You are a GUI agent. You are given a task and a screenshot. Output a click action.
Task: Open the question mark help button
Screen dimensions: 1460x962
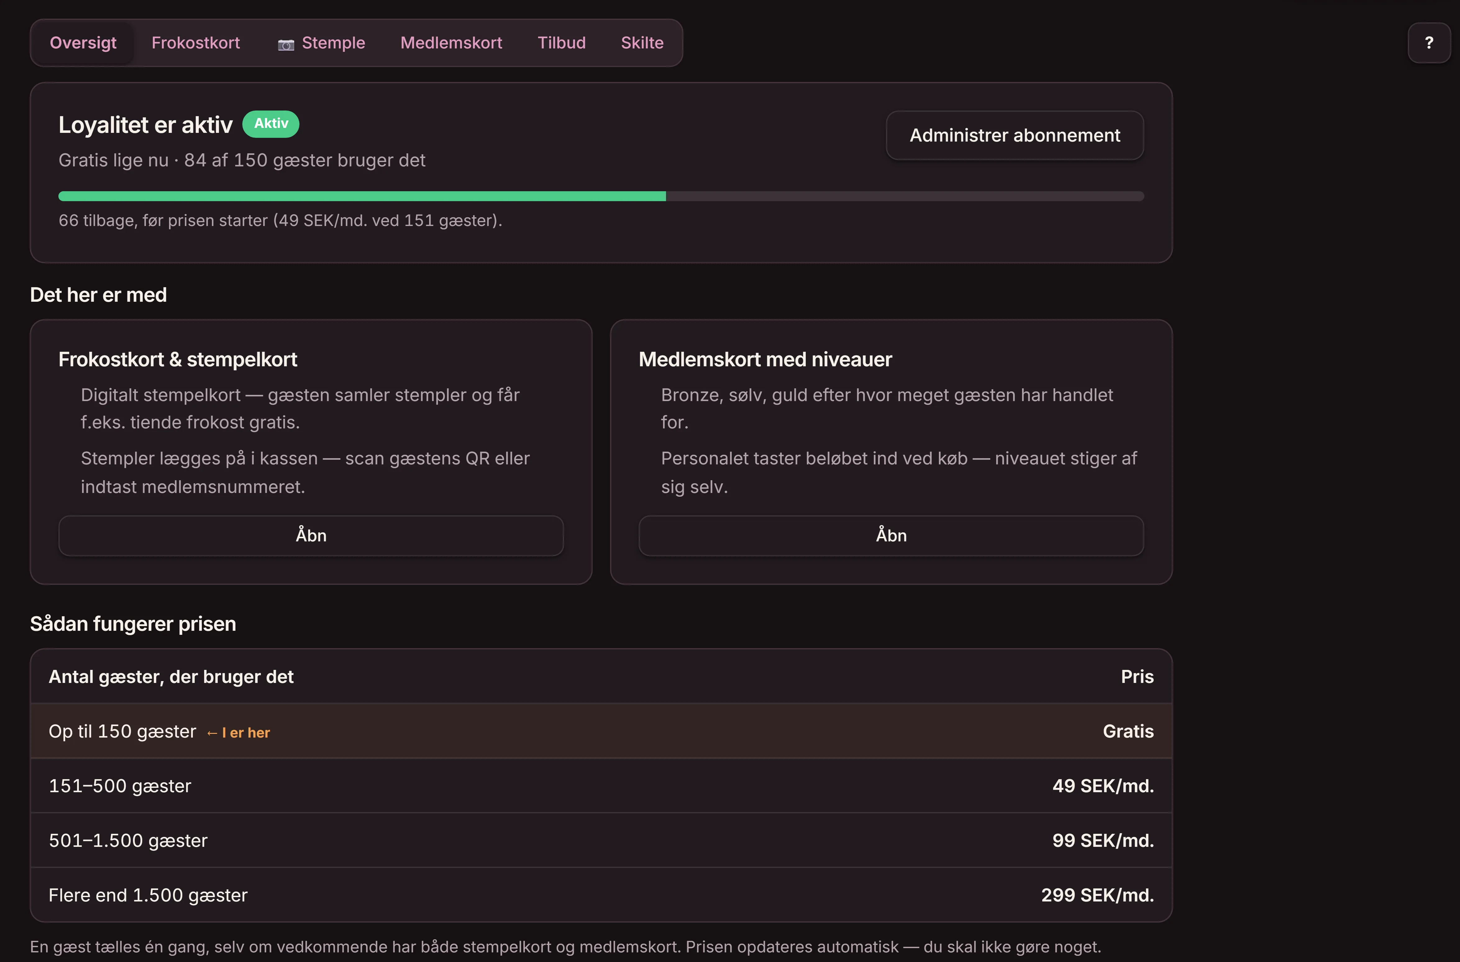(1429, 42)
